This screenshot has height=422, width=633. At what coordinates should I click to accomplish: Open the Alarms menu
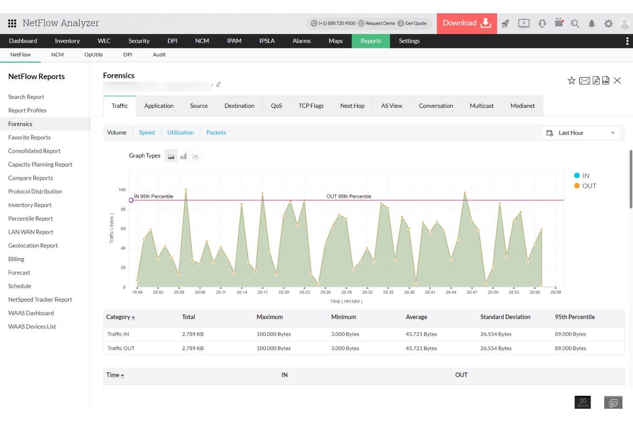click(302, 41)
